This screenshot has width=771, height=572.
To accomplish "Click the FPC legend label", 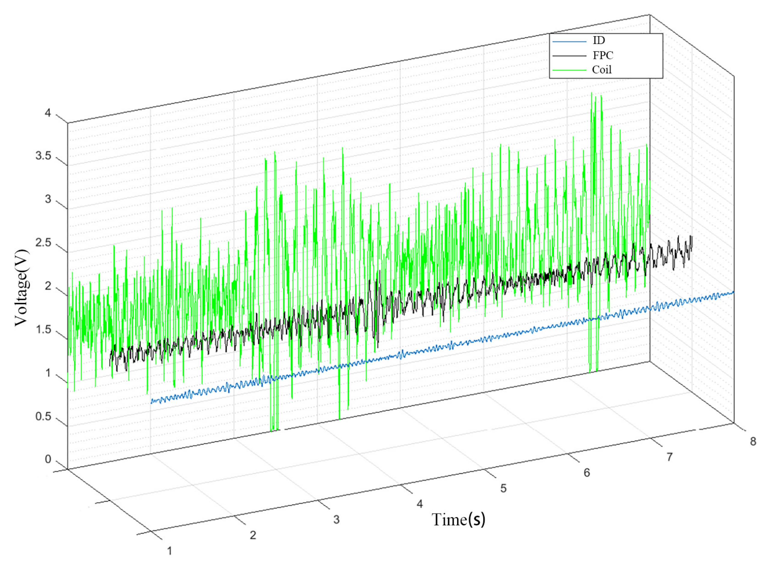I will [603, 55].
